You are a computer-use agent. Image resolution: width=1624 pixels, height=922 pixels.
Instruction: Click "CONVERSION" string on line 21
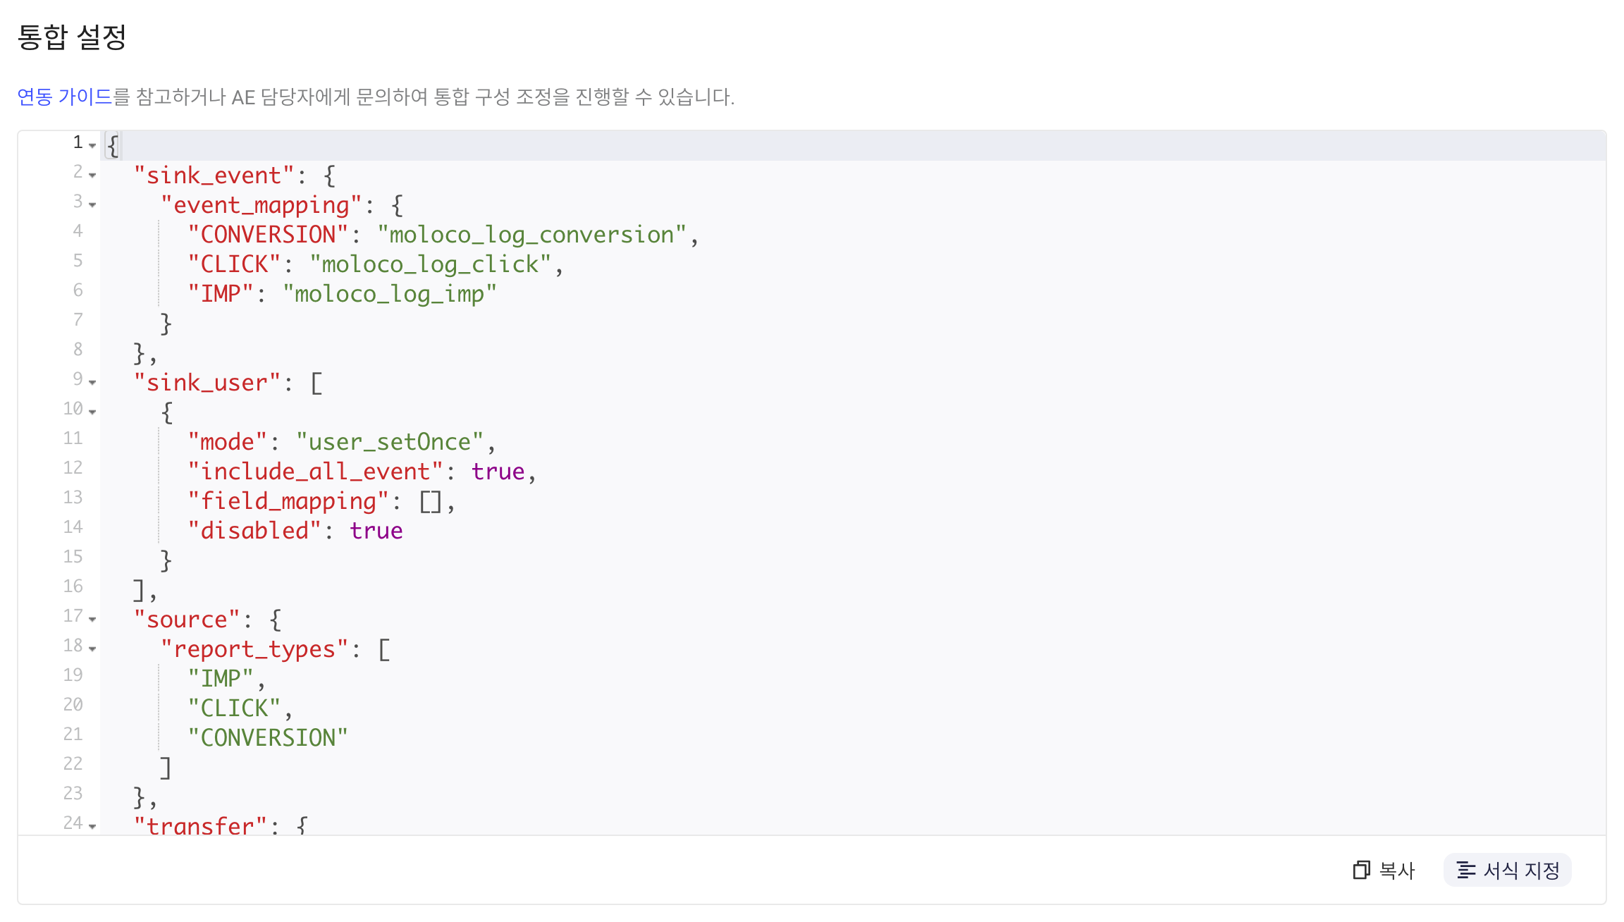[x=268, y=738]
